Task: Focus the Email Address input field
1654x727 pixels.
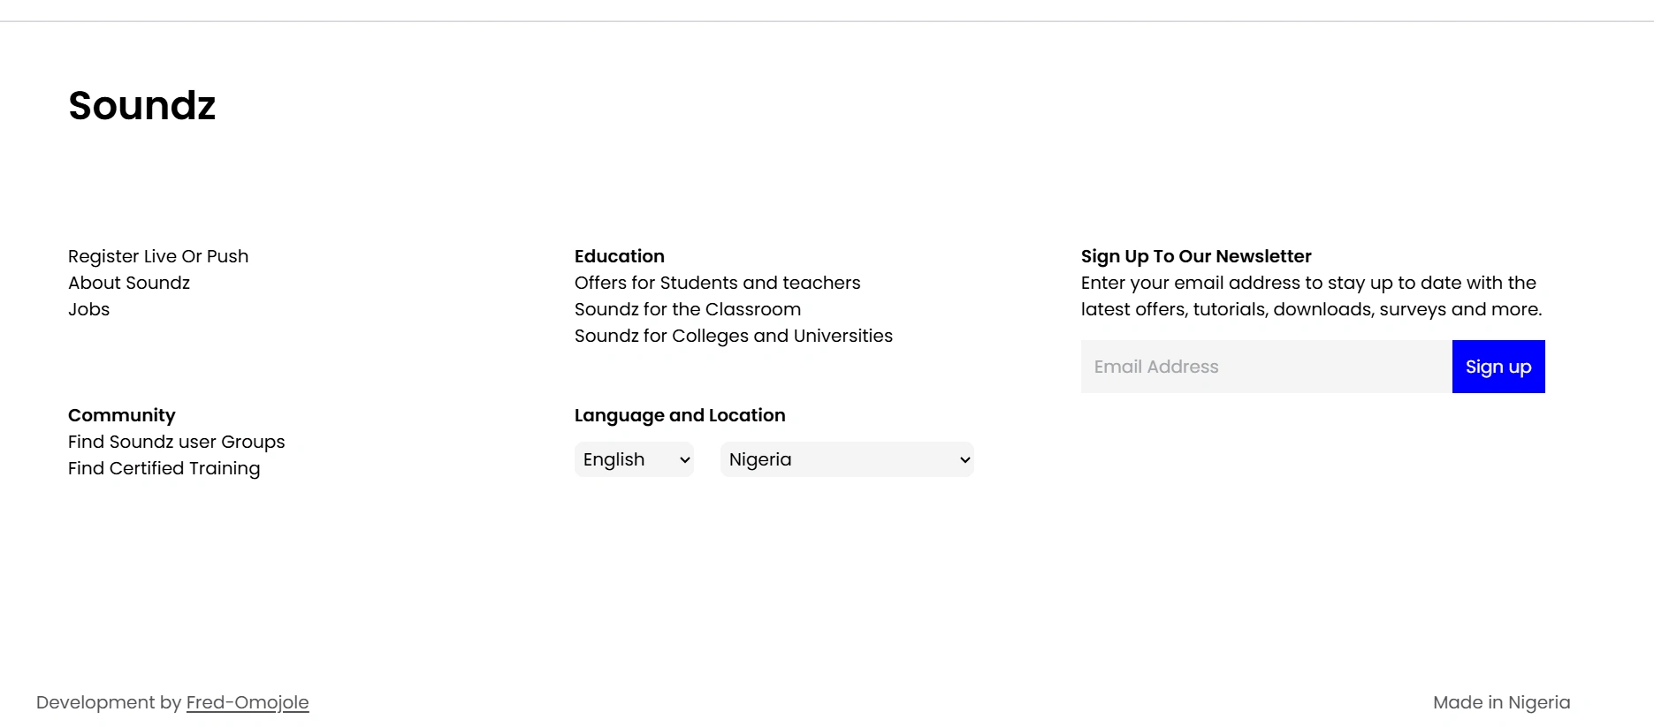Action: click(1266, 367)
